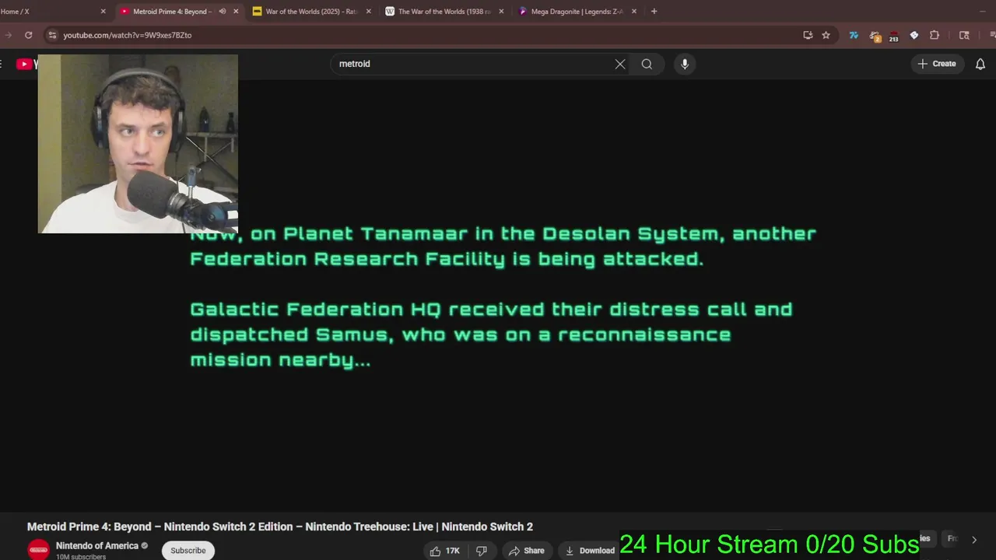
Task: Close the War of the Worlds (2025) tab
Action: pos(368,12)
